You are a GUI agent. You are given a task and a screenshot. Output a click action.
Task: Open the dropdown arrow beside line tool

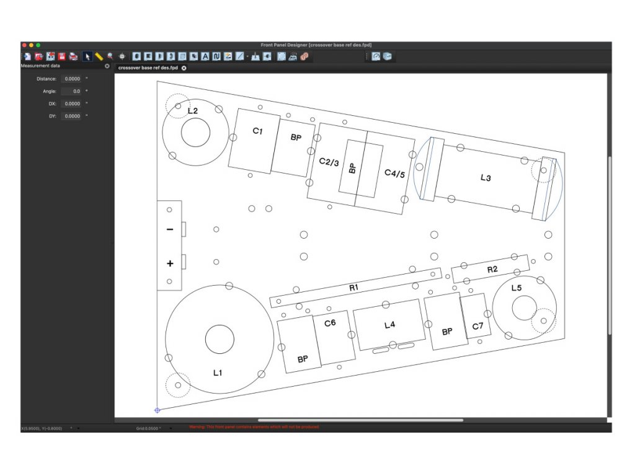247,56
